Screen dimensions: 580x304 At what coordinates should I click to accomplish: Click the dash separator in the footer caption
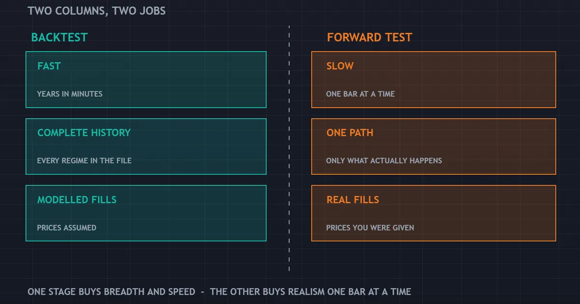[x=203, y=292]
